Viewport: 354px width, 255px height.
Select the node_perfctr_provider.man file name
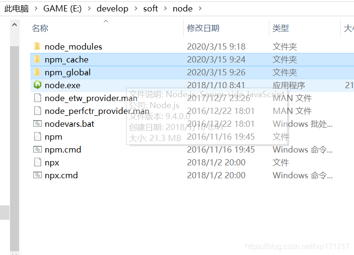[x=97, y=111]
